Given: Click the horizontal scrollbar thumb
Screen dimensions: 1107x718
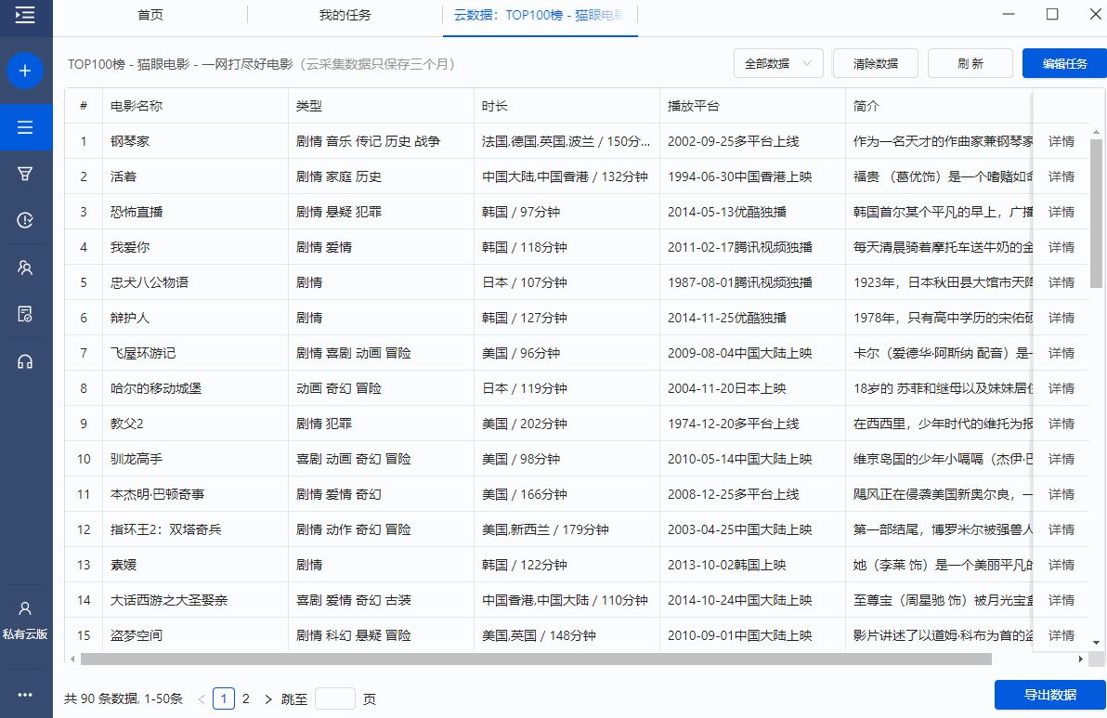Looking at the screenshot, I should click(x=536, y=659).
